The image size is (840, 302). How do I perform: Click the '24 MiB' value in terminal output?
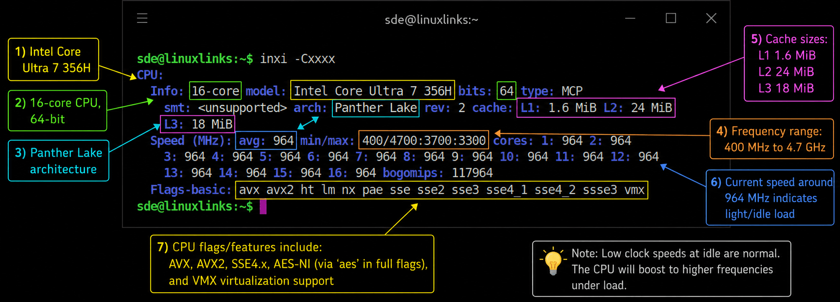(651, 108)
